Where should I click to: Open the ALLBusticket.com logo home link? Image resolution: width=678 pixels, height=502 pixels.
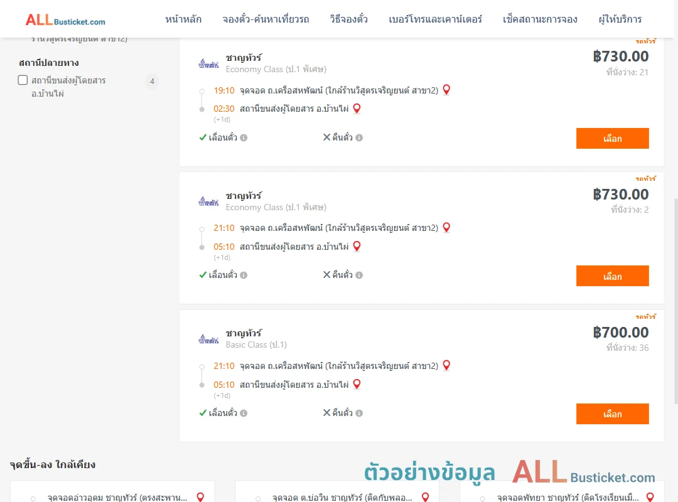[x=65, y=20]
